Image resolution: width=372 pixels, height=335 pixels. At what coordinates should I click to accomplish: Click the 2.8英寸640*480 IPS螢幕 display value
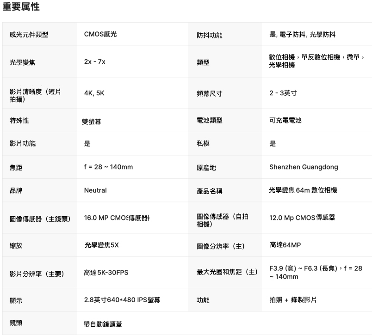(122, 300)
